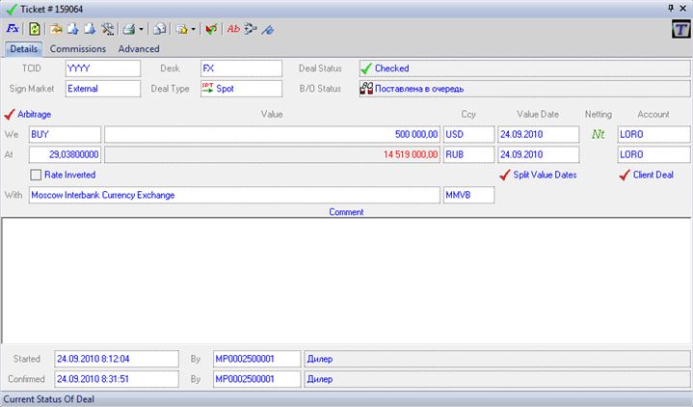Screen dimensions: 693x407
Task: Click the printer icon
Action: tap(129, 29)
